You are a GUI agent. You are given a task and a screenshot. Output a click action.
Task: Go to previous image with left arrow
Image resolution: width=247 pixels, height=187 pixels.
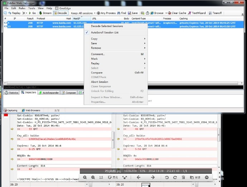(x=139, y=177)
